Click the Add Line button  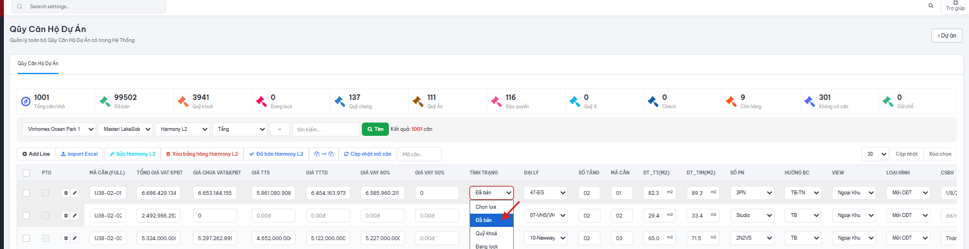coord(36,154)
